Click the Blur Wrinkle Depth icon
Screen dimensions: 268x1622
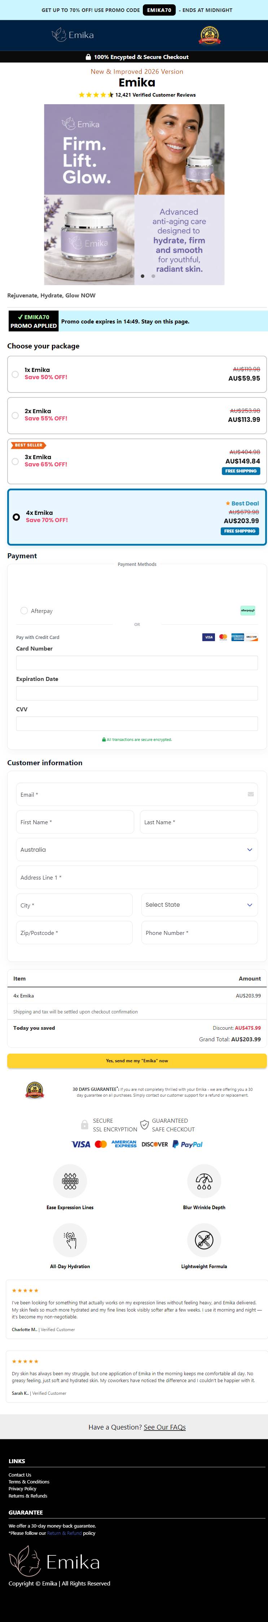204,1181
